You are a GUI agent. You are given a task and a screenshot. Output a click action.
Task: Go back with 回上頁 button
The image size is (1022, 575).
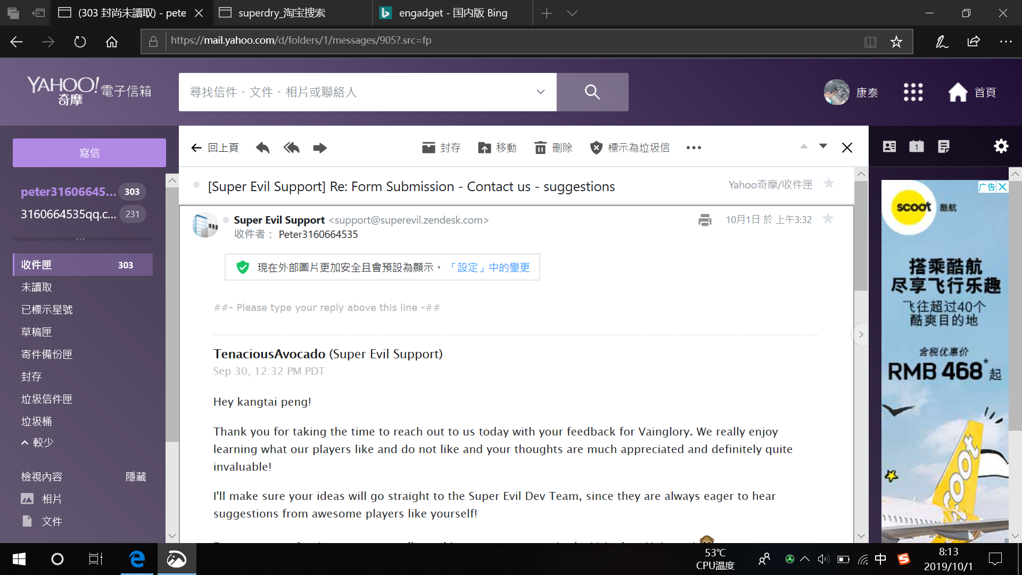click(x=215, y=147)
